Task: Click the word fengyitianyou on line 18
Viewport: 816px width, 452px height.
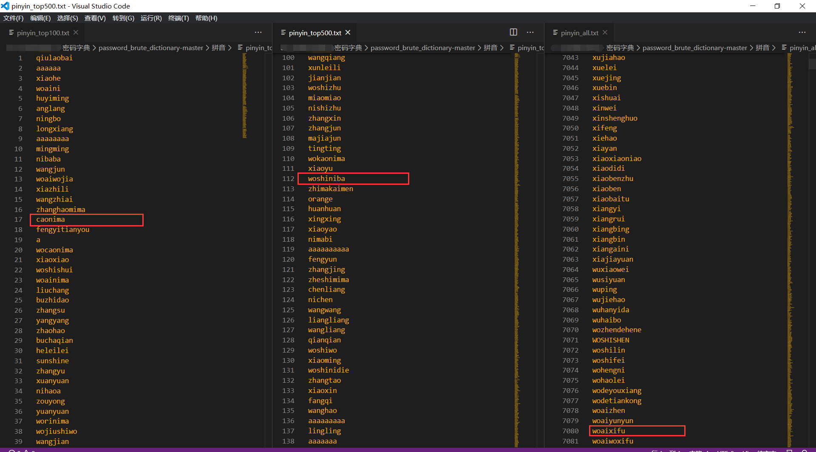Action: [63, 230]
